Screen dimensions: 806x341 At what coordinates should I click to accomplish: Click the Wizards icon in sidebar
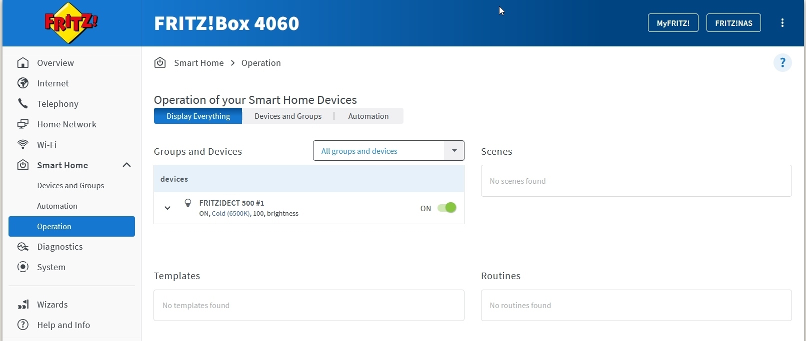23,305
